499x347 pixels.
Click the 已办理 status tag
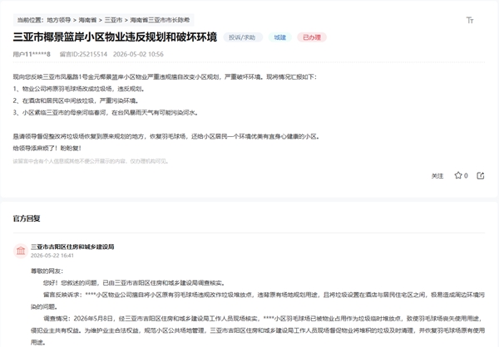[x=312, y=37]
